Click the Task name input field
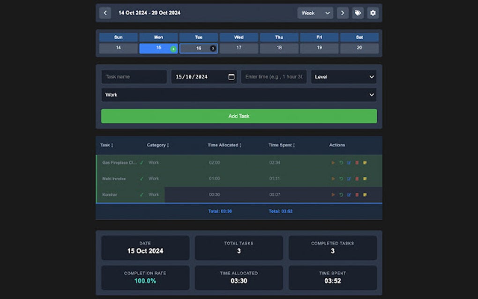This screenshot has height=299, width=478. click(134, 76)
